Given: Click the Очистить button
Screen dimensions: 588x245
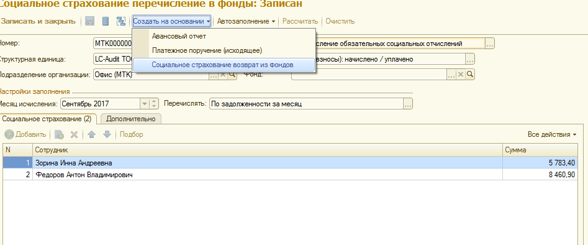Looking at the screenshot, I should click(340, 21).
